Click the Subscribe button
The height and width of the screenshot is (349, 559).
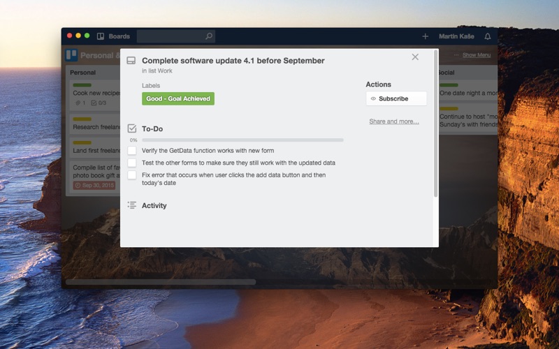396,98
